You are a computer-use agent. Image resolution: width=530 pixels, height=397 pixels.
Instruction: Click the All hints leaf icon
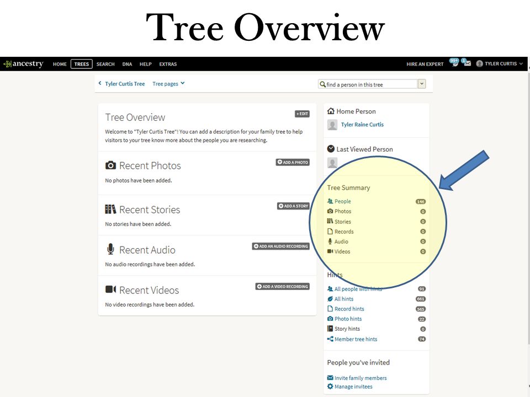click(330, 299)
